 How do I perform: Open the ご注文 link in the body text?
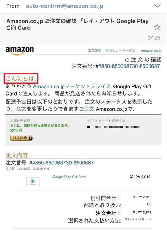(x=87, y=109)
